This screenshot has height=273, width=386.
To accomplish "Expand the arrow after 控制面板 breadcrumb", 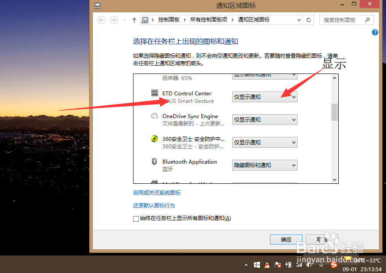I will pyautogui.click(x=185, y=20).
